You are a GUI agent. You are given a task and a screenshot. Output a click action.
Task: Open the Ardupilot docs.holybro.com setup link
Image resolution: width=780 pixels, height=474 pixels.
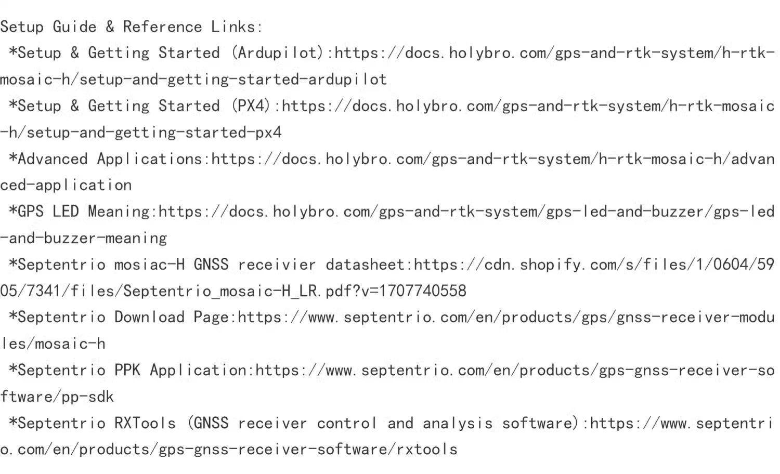point(554,53)
